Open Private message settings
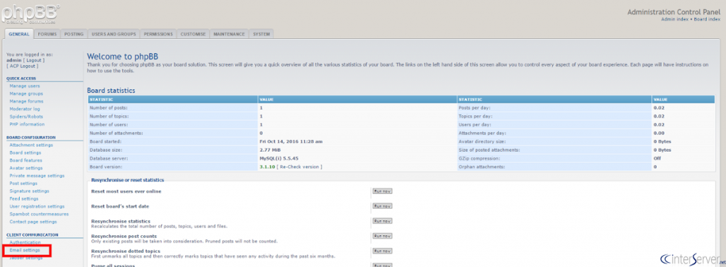The image size is (726, 267). click(x=37, y=176)
